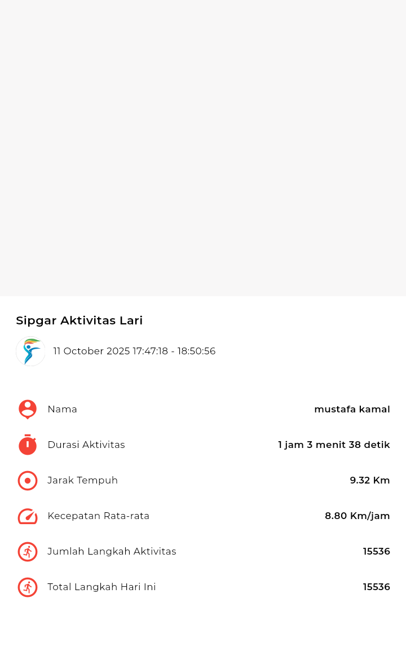
Task: Tap the Nama person icon
Action: [x=28, y=409]
